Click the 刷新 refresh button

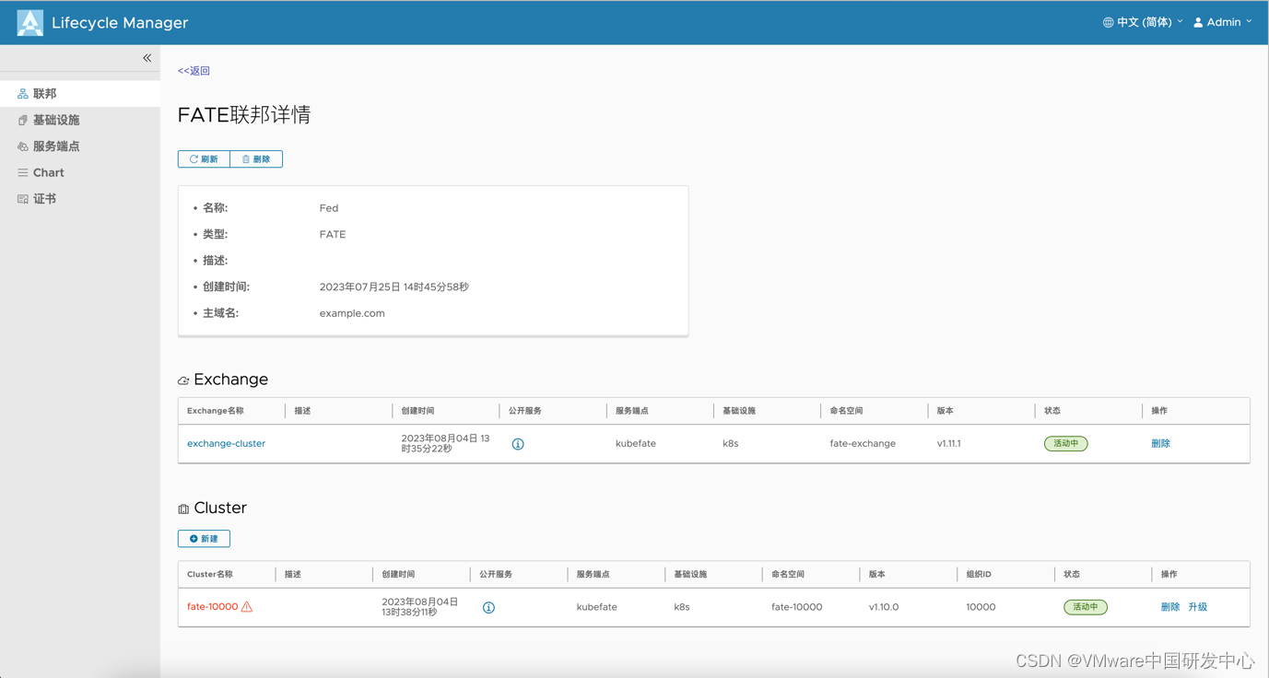click(x=204, y=159)
